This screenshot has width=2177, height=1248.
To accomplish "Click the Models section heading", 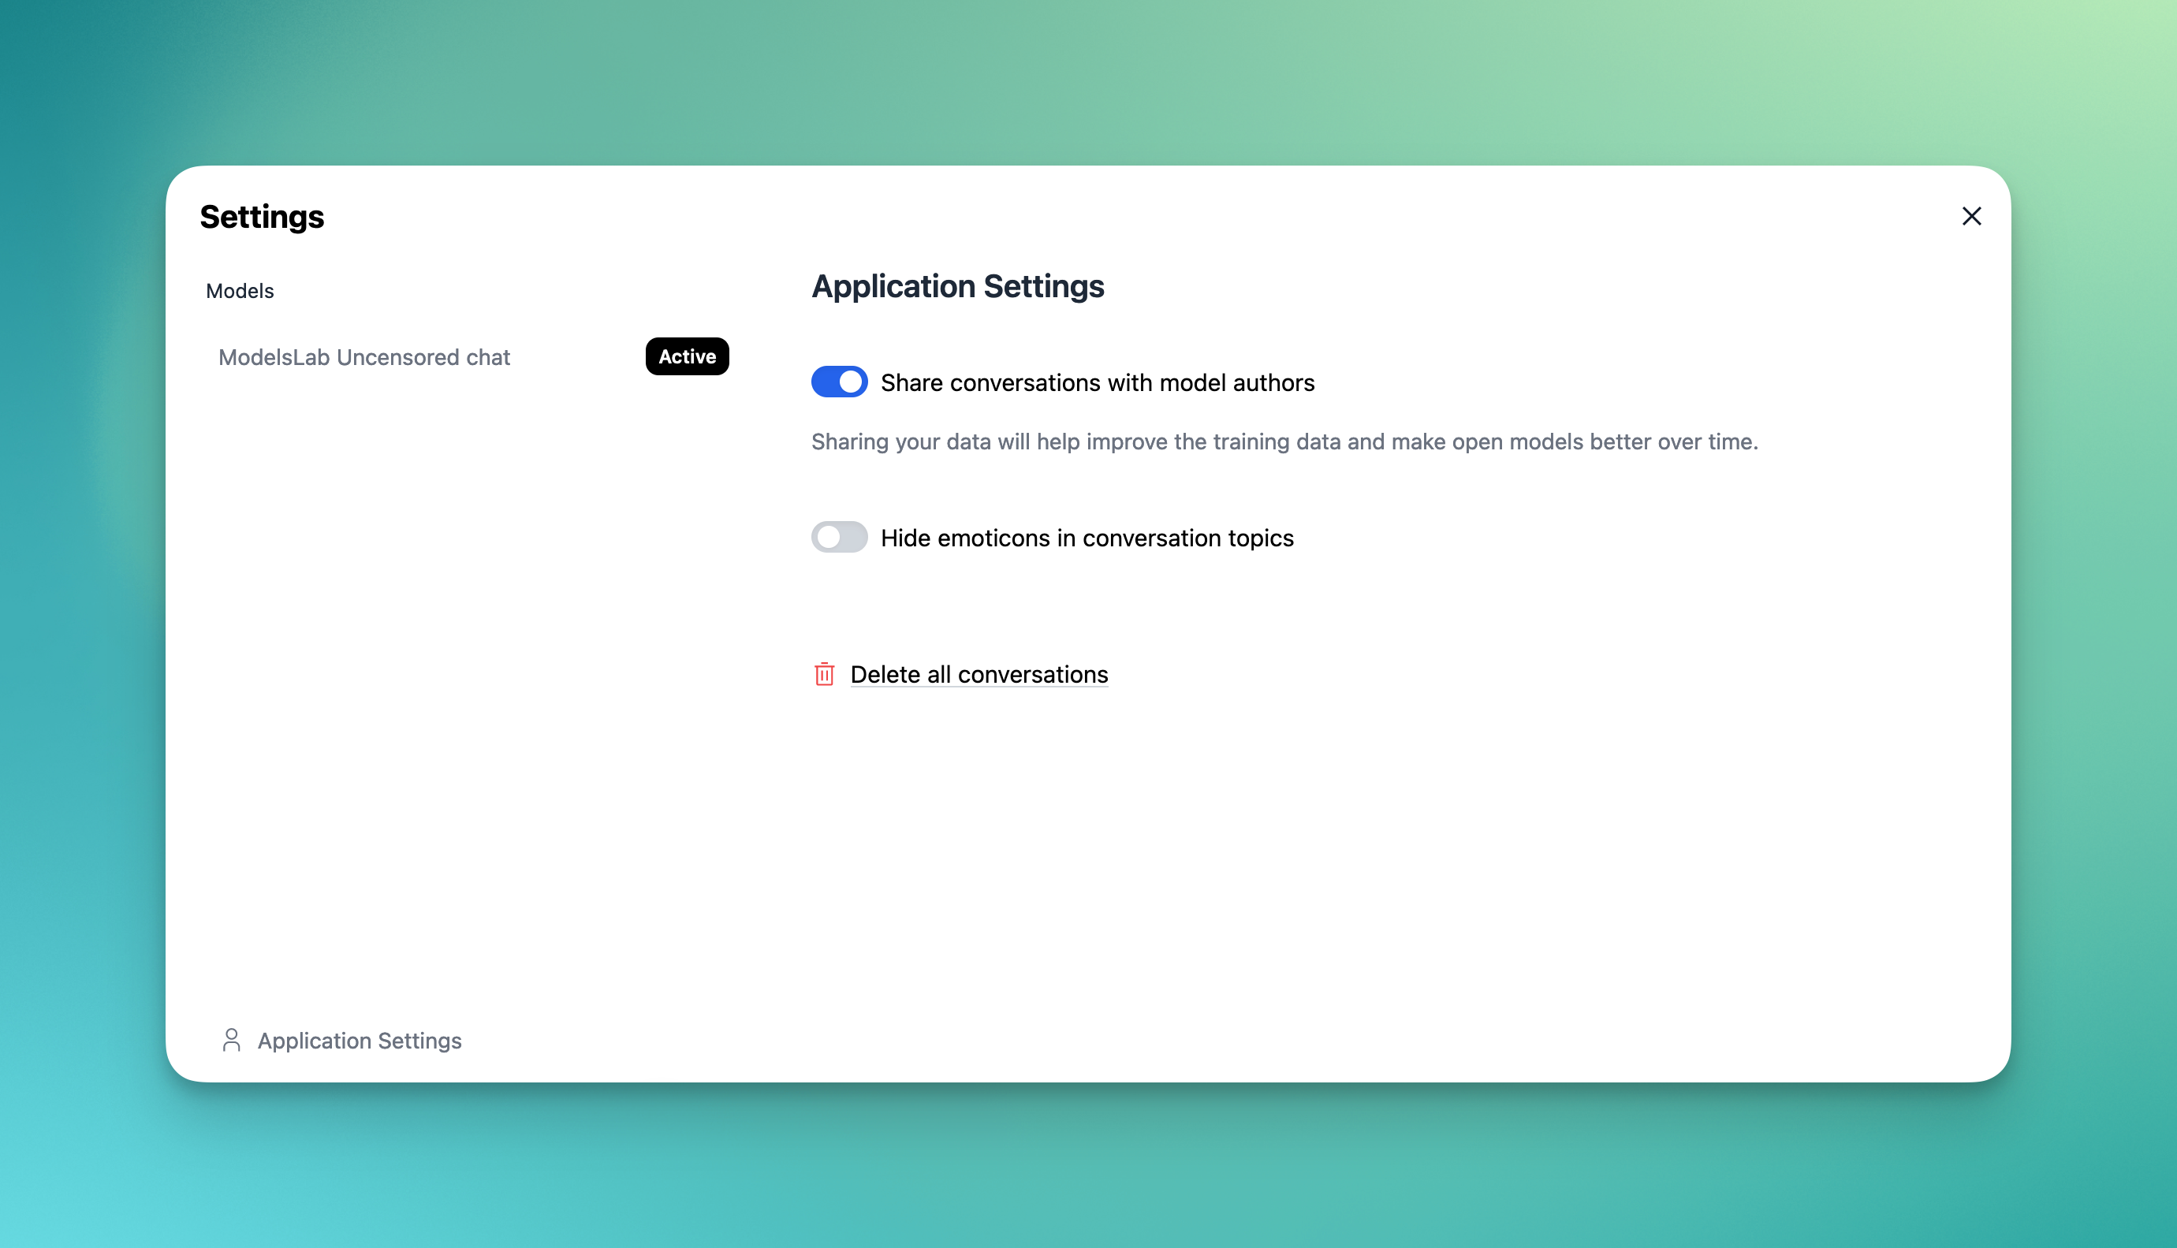I will tap(240, 291).
